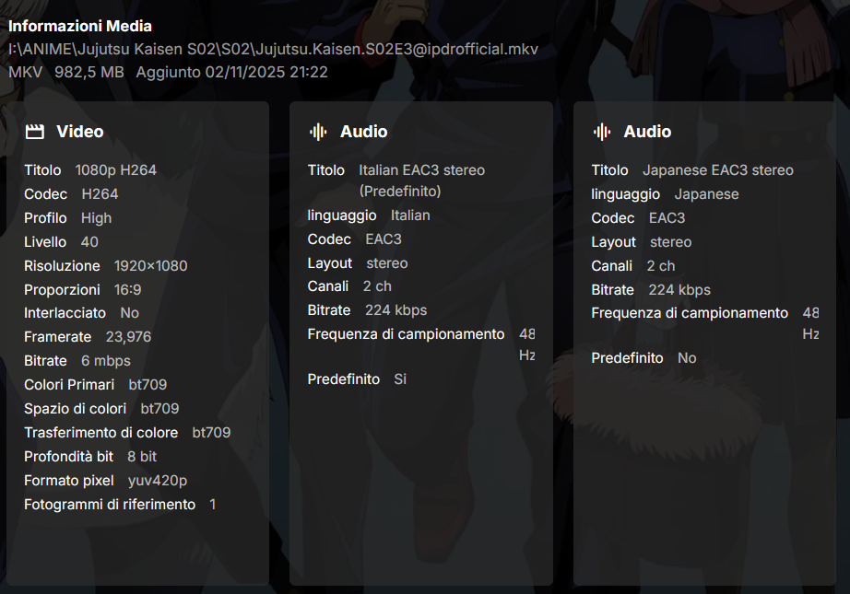Click the Predefinito No value in Japanese audio
Viewport: 850px width, 594px height.
687,358
